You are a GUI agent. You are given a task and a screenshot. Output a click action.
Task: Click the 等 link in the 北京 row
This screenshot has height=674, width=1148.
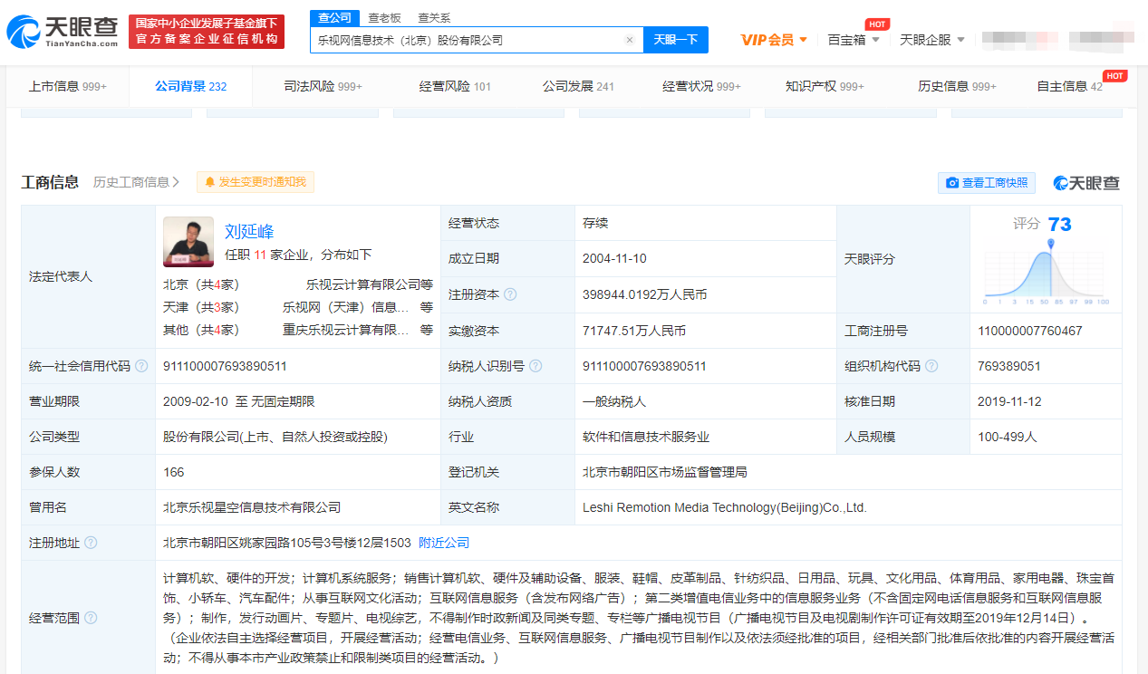click(x=427, y=284)
